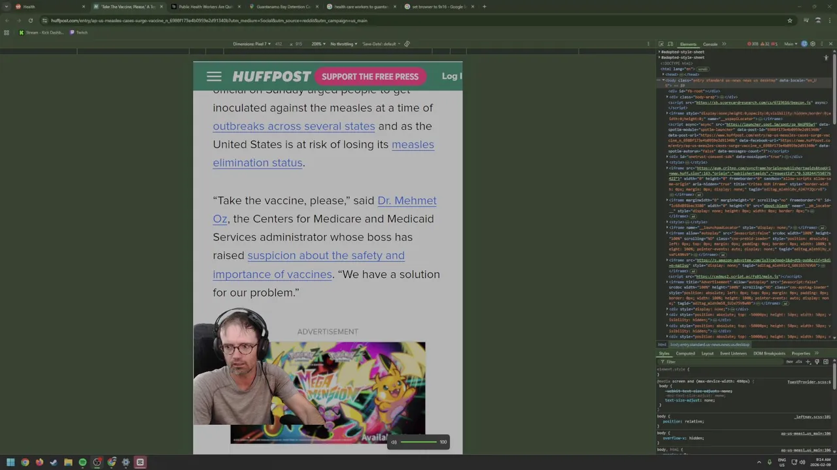Open Dr. Mehmet Oz link
Viewport: 837px width, 470px height.
(324, 210)
